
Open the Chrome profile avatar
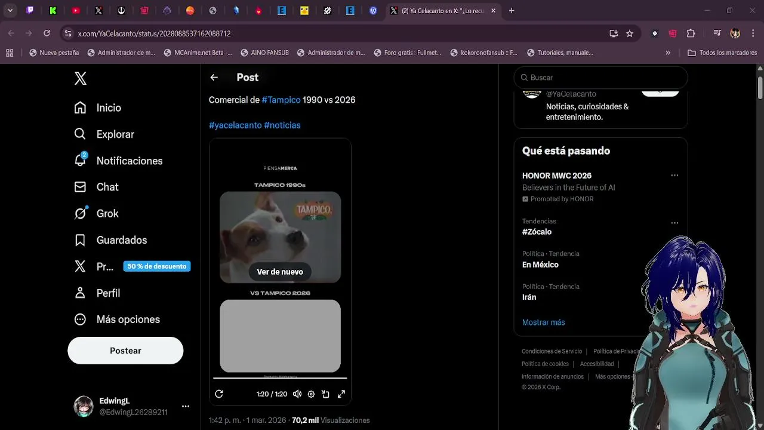coord(735,33)
